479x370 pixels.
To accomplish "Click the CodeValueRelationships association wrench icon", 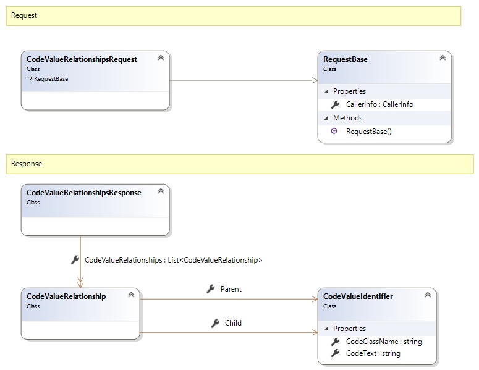I will (x=75, y=260).
